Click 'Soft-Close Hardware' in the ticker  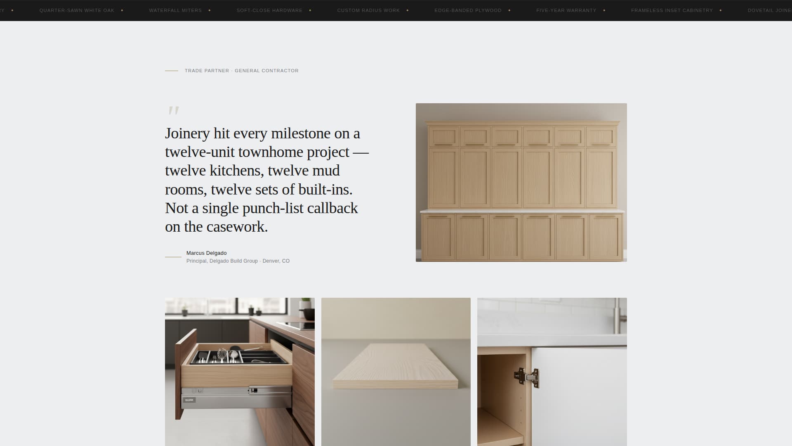click(269, 10)
